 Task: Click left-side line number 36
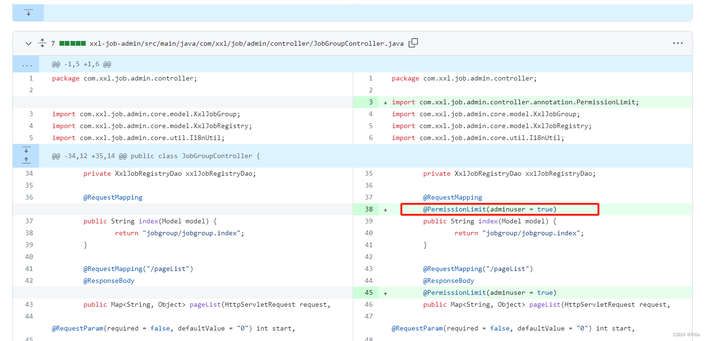pos(29,197)
